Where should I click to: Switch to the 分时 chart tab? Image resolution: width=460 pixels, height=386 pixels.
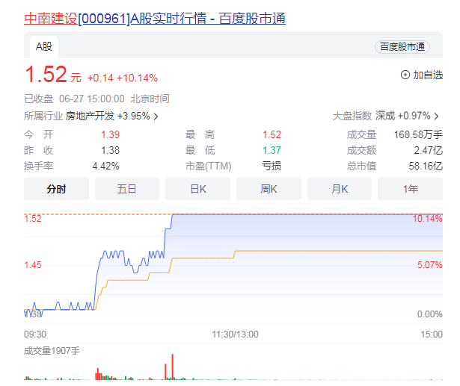point(56,189)
